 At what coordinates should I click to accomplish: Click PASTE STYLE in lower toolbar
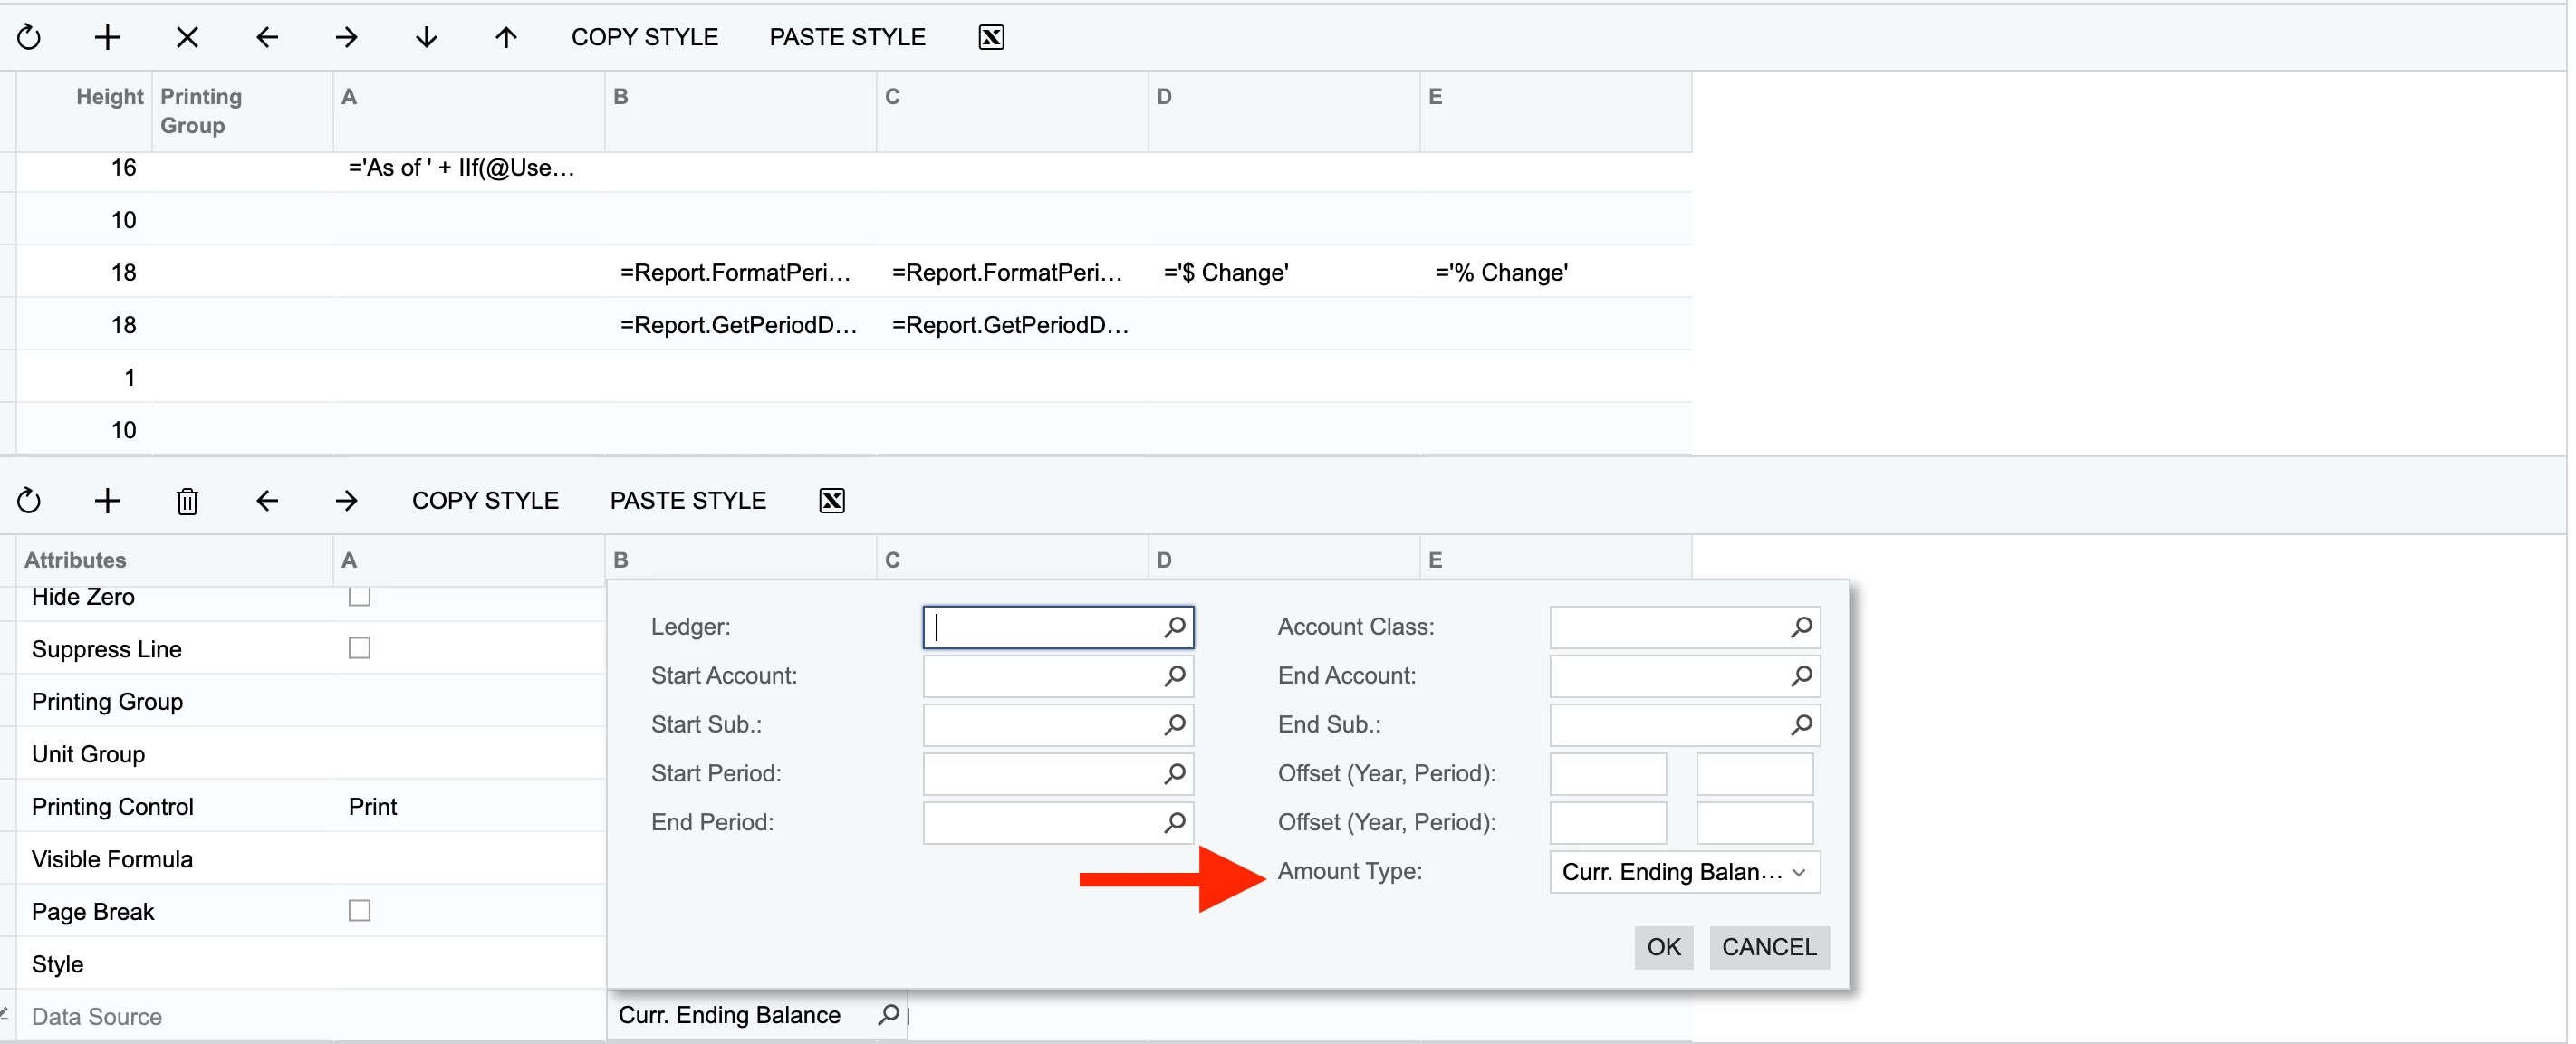[x=687, y=500]
